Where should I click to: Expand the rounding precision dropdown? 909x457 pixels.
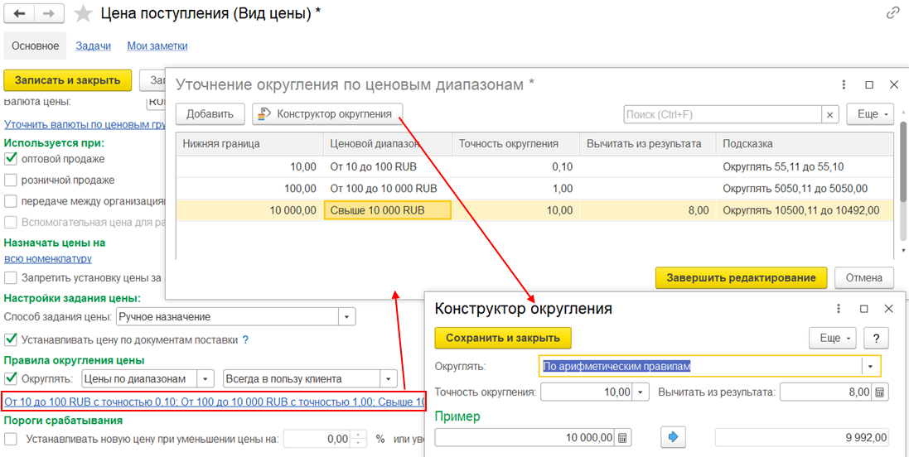pyautogui.click(x=641, y=392)
